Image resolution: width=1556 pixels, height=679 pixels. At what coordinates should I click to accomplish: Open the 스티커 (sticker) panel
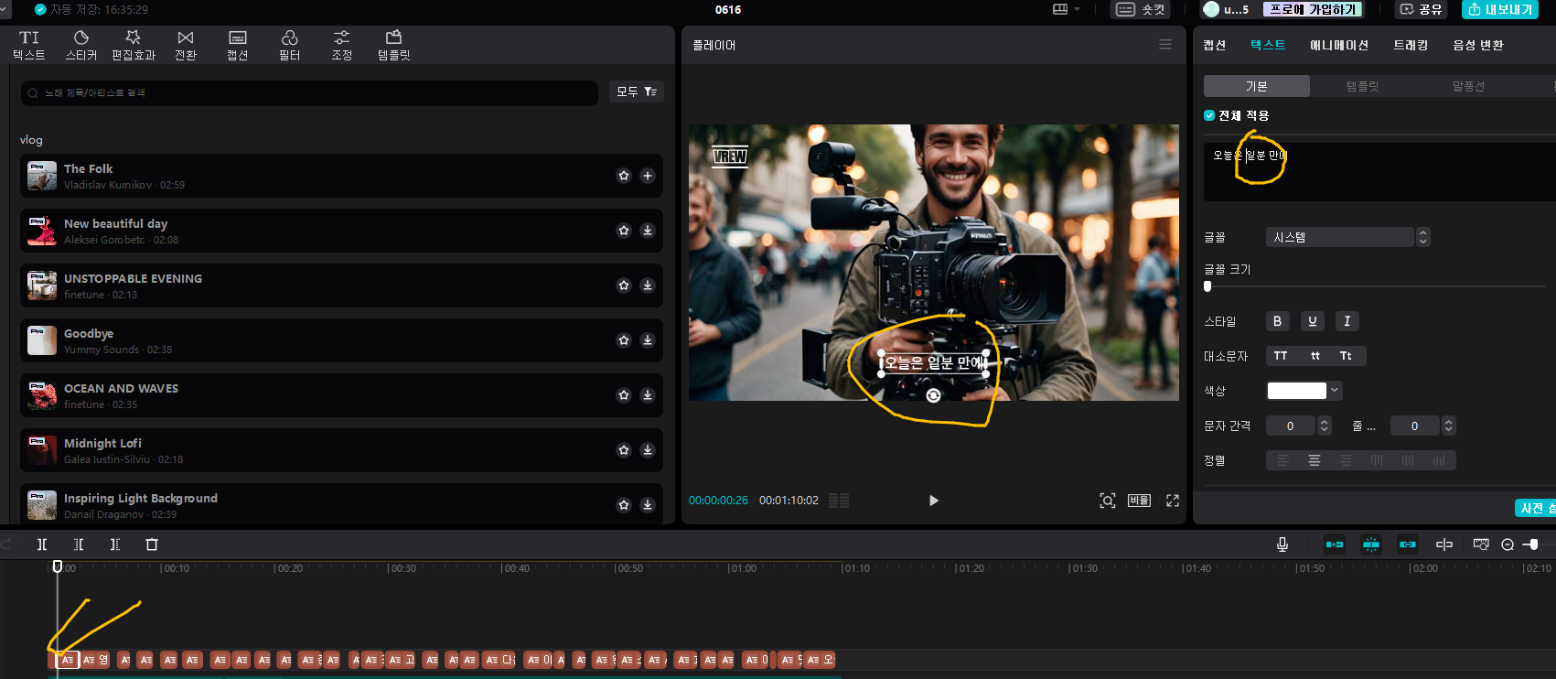[x=80, y=45]
